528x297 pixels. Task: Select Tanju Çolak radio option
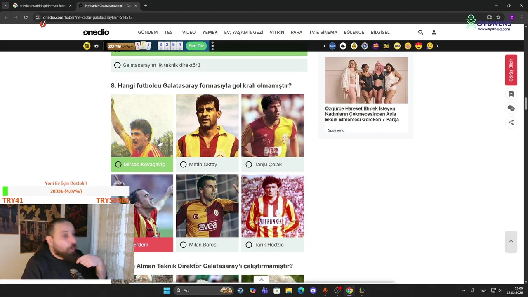(249, 165)
